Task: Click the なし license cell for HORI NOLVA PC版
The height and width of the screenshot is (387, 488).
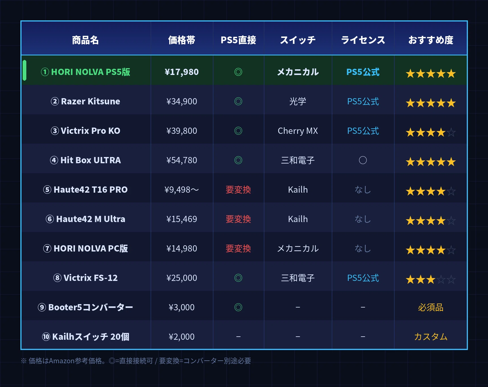Action: coord(363,248)
